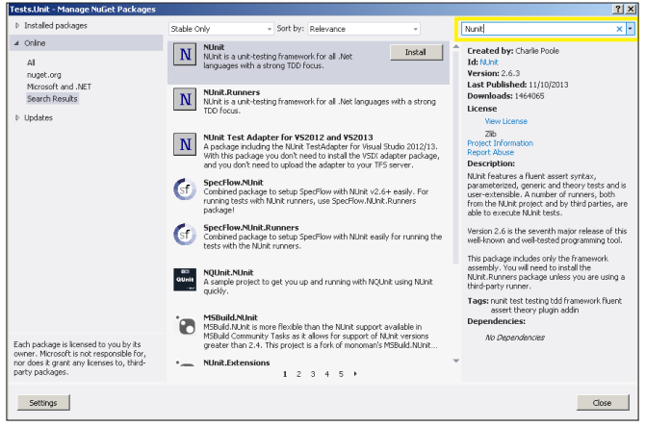Viewport: 646px width, 426px height.
Task: Click the NUnit Id link
Action: [x=489, y=63]
